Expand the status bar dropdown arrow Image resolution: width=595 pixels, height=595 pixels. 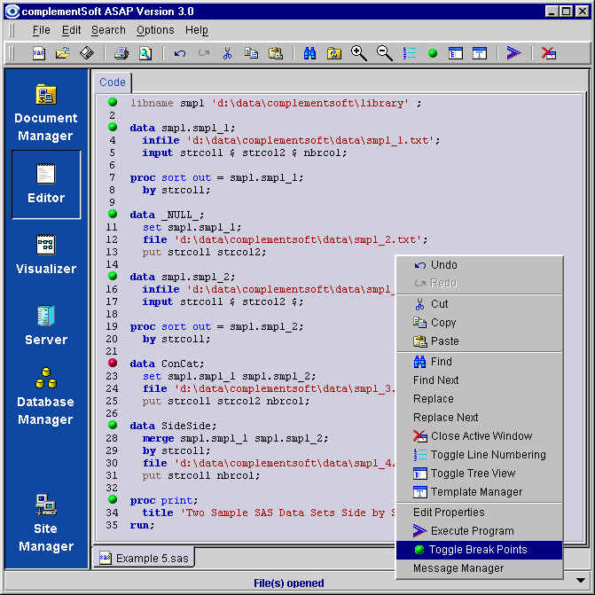click(580, 580)
